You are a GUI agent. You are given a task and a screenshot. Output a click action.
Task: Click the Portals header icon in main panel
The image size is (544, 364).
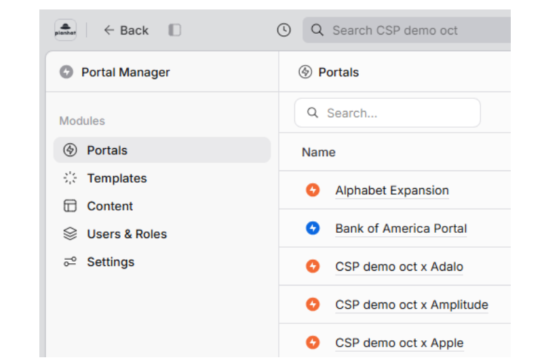pyautogui.click(x=305, y=72)
